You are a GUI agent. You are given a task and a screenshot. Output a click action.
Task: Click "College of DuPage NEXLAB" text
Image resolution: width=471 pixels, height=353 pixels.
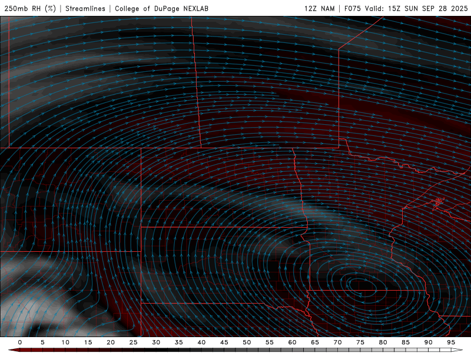[161, 8]
